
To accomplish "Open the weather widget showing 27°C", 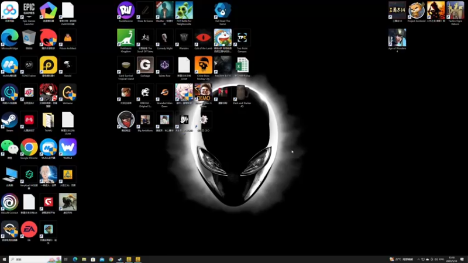I will pos(401,259).
